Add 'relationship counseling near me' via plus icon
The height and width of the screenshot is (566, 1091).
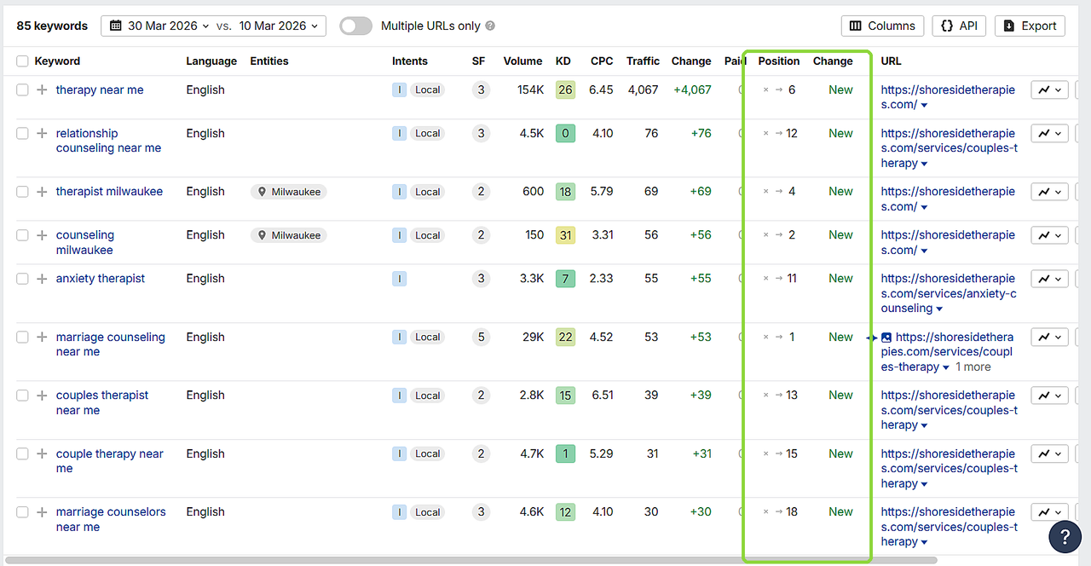pyautogui.click(x=42, y=133)
